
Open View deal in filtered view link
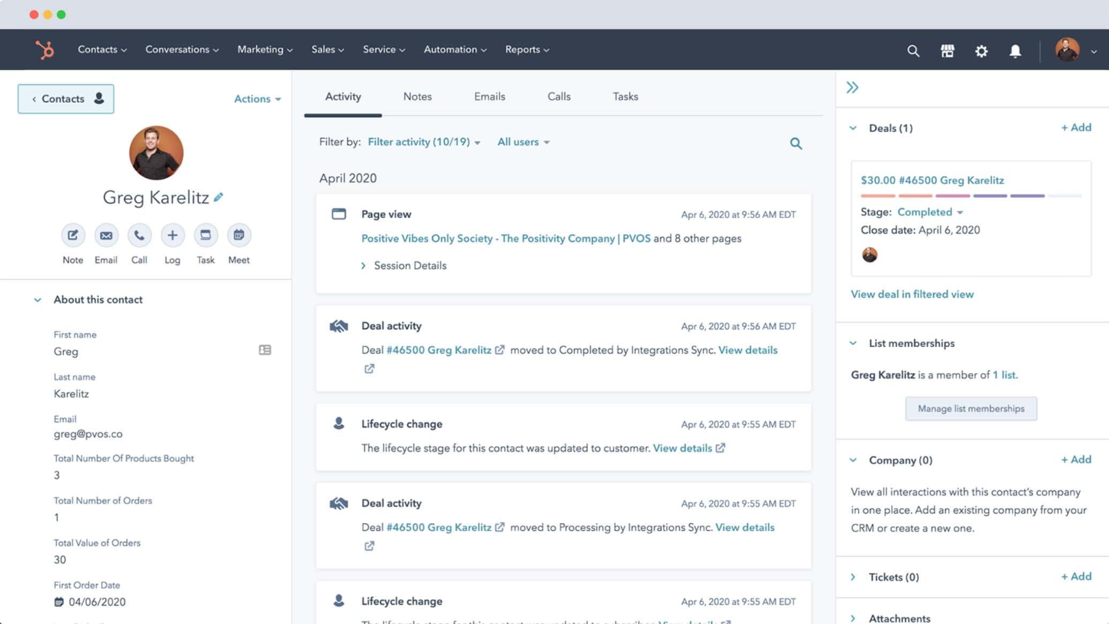912,294
